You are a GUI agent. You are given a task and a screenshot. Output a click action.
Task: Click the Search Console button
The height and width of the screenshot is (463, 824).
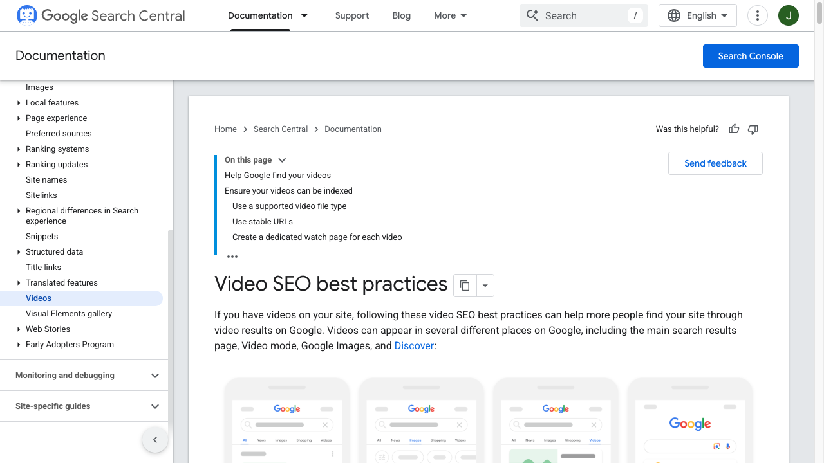click(751, 56)
